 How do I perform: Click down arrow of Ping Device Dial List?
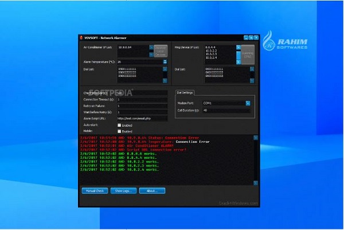[x=252, y=81]
